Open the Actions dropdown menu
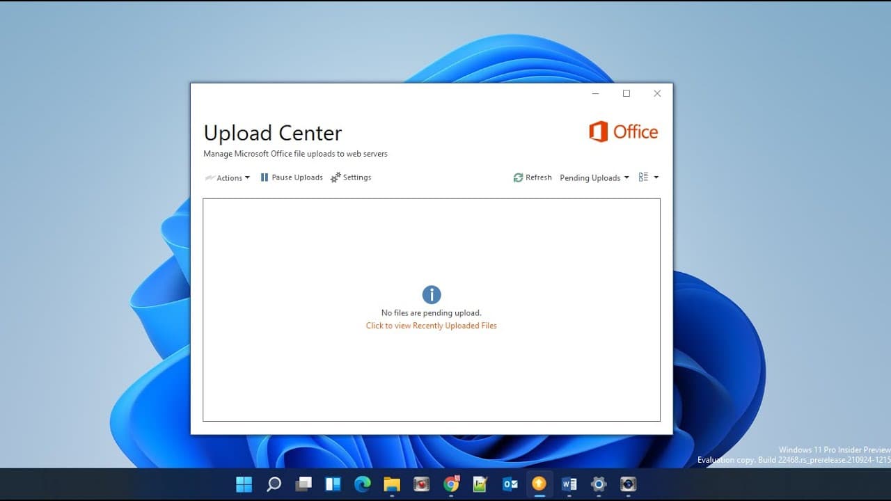This screenshot has width=891, height=501. (227, 177)
